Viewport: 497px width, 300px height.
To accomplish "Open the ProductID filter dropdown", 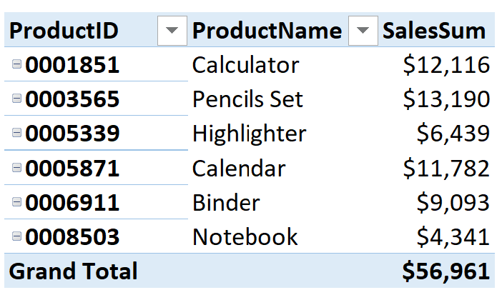I will click(x=172, y=31).
